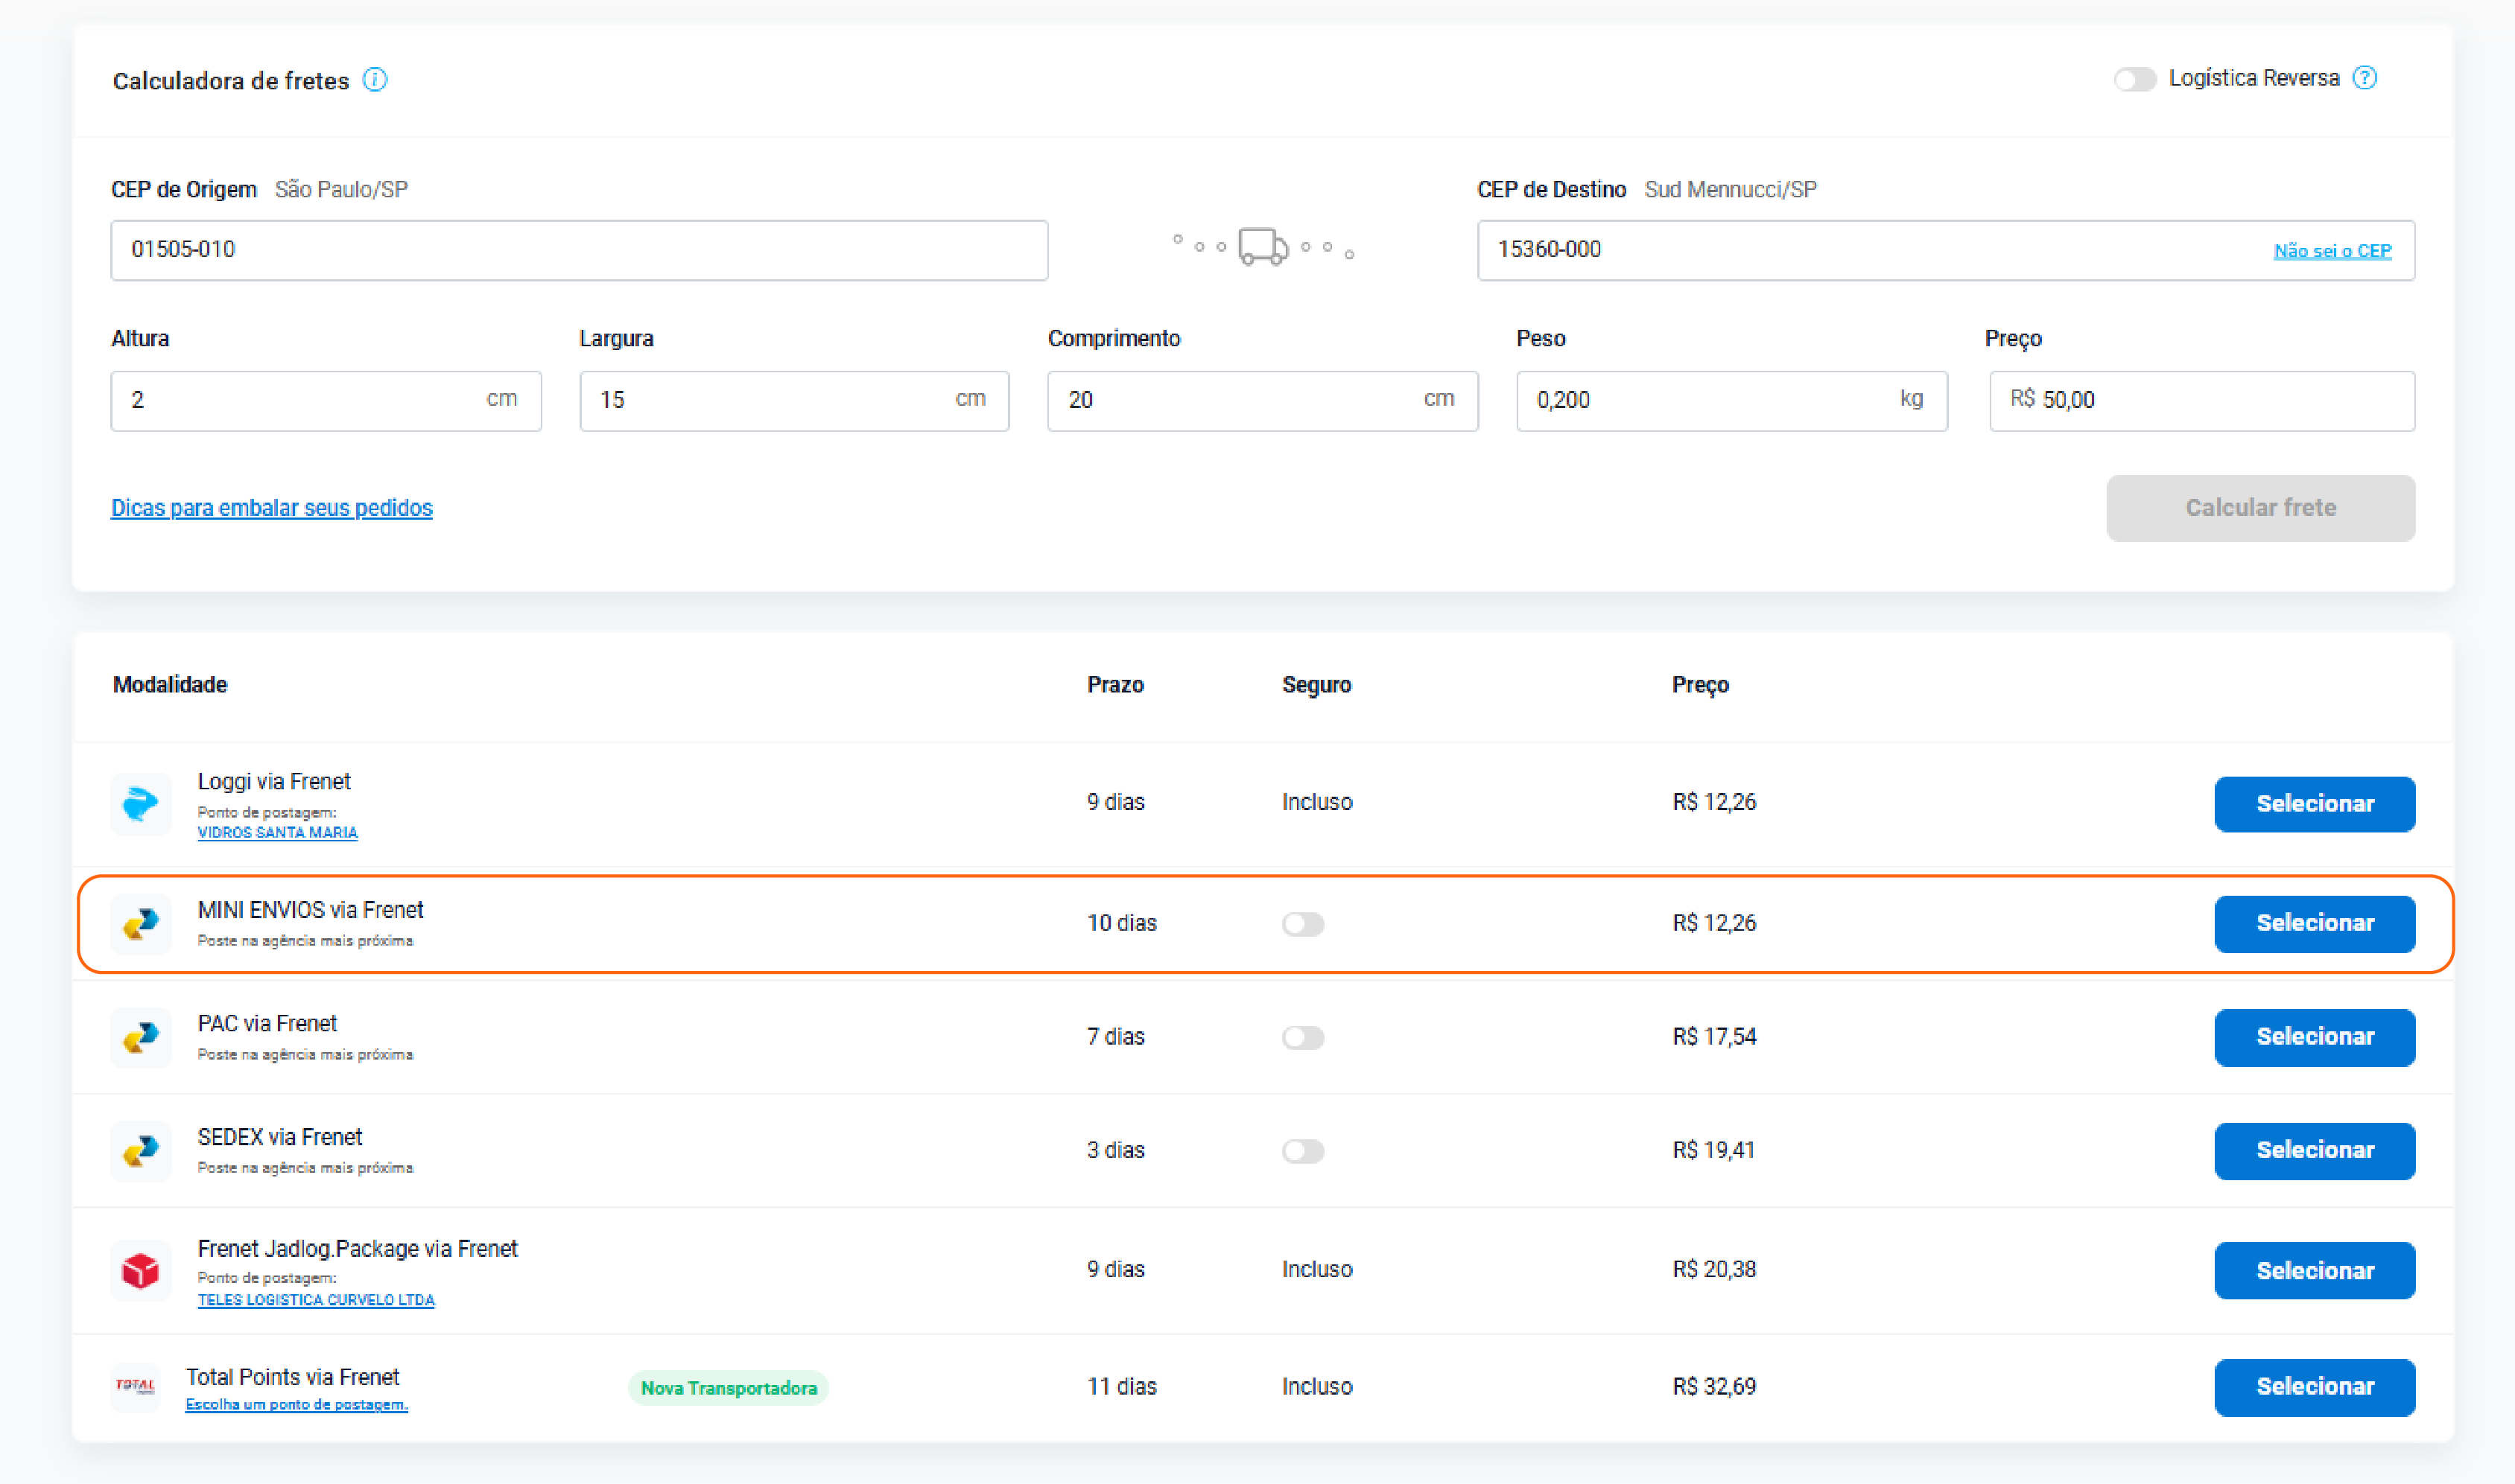The width and height of the screenshot is (2515, 1484).
Task: Click help icon next to Logística Reversa
Action: tap(2365, 78)
